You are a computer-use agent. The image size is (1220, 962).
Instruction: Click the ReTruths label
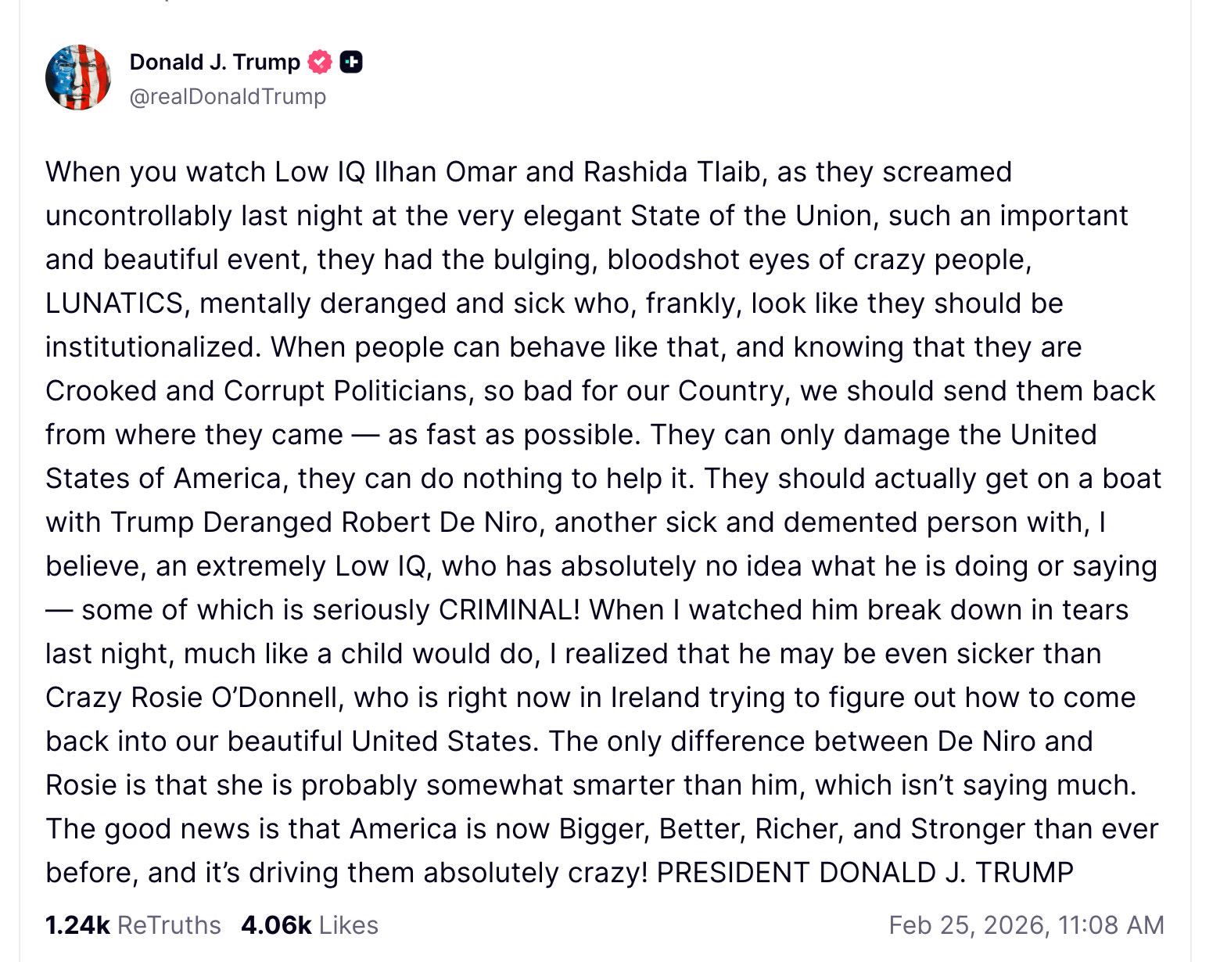169,925
